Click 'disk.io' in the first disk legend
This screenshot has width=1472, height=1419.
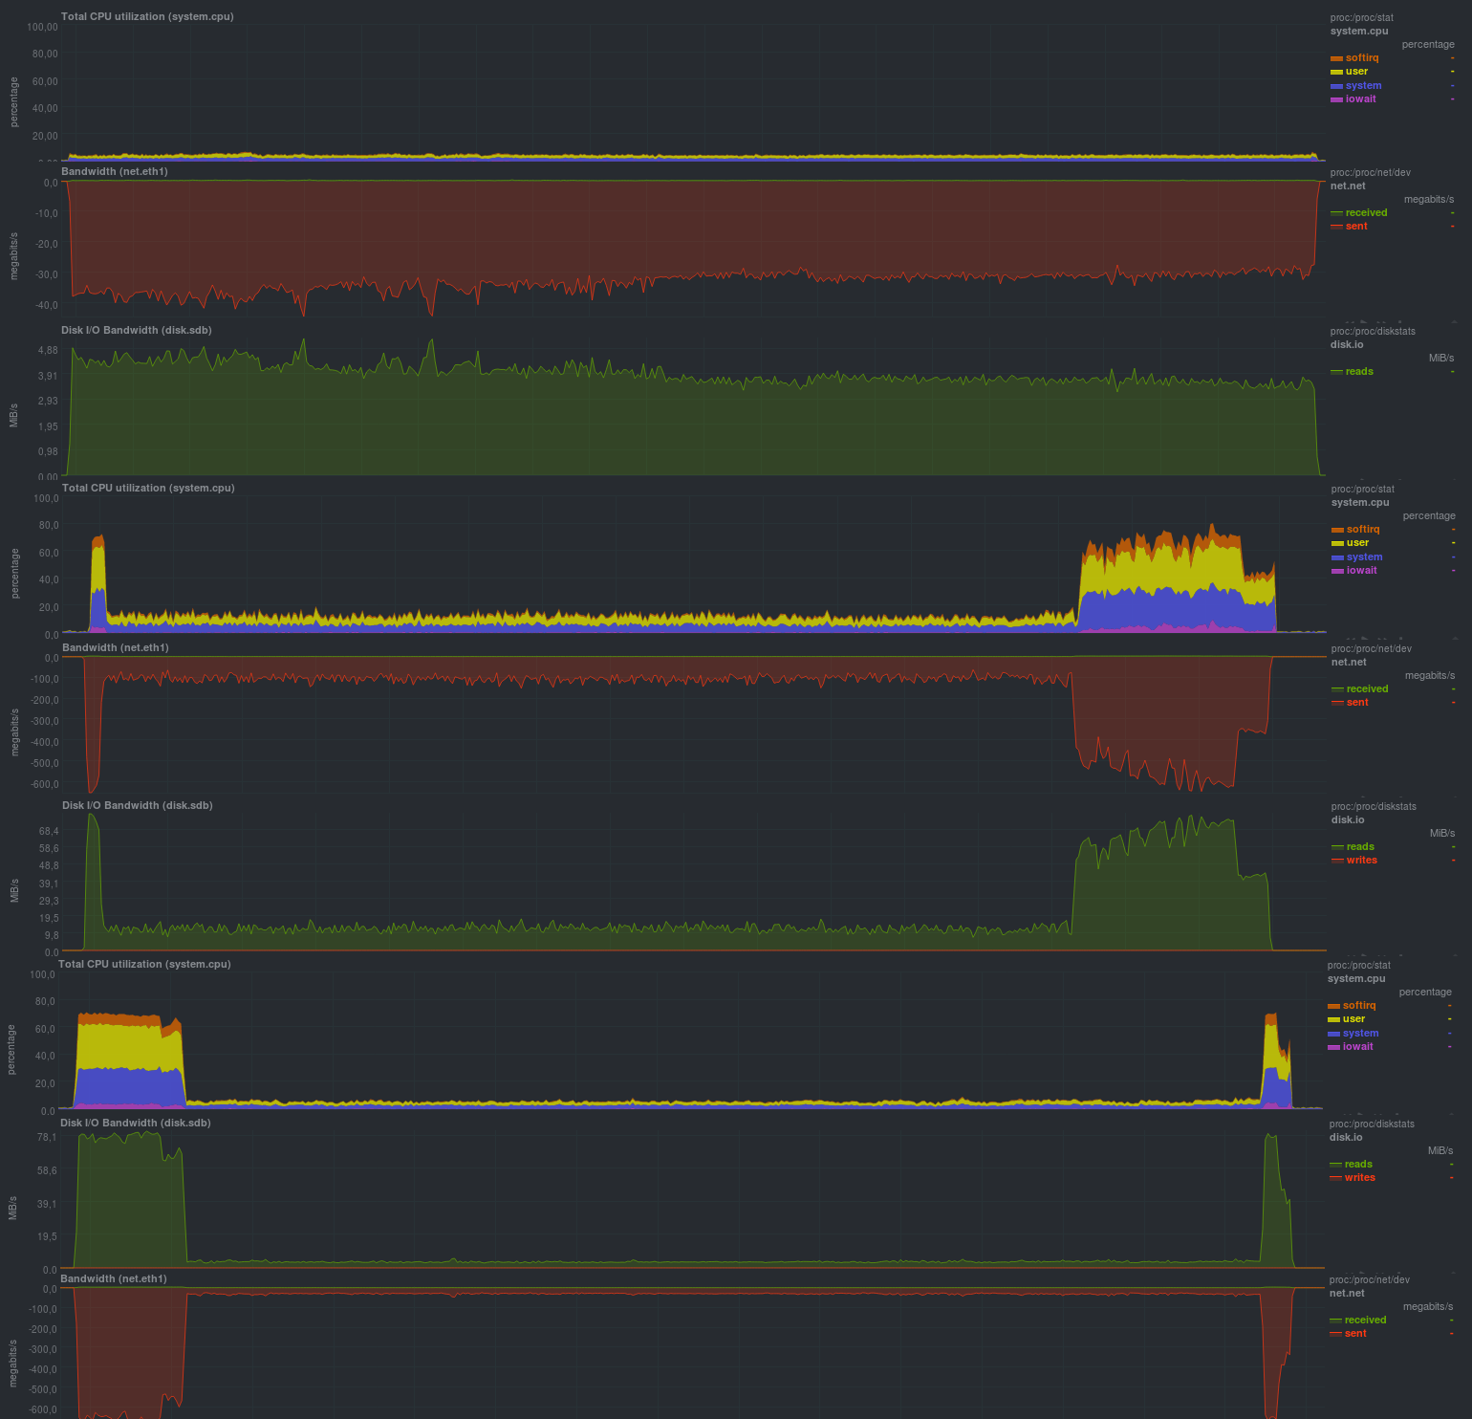coord(1348,345)
